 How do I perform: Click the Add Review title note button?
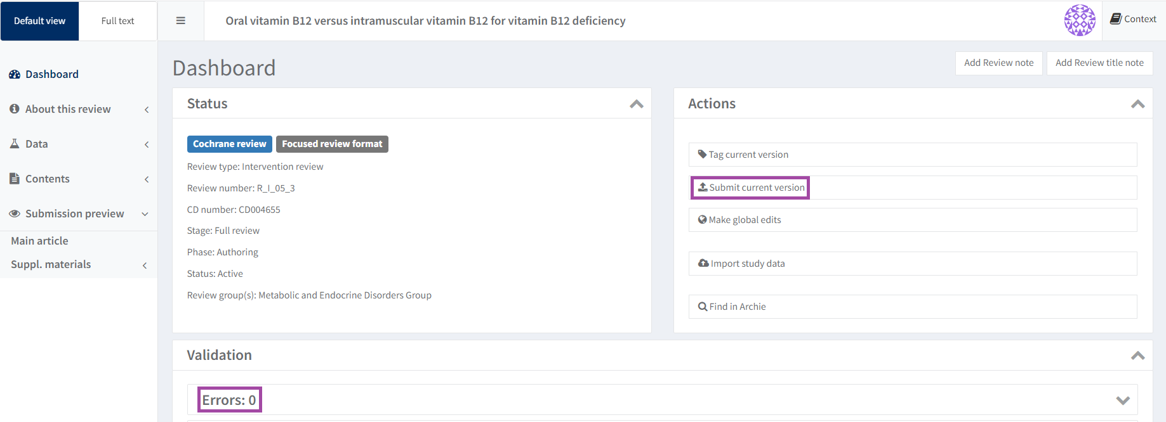(x=1099, y=63)
